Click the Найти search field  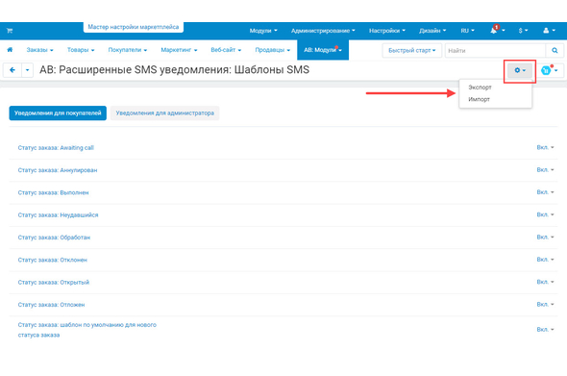pyautogui.click(x=495, y=50)
